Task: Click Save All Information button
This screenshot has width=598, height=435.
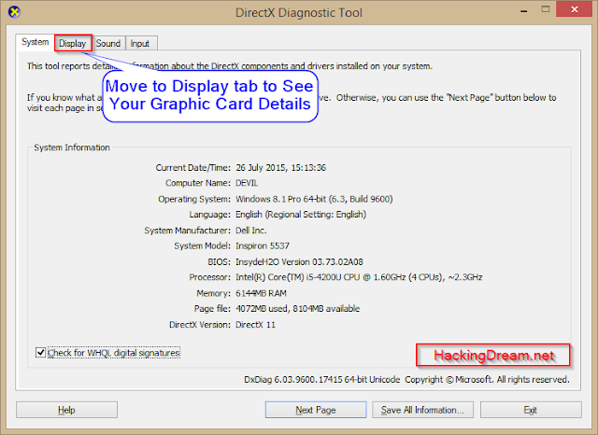Action: pos(422,410)
